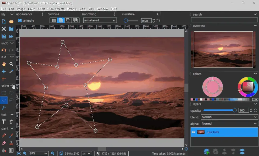The width and height of the screenshot is (259, 156).
Task: Select the Paintbrush tool
Action: [x=11, y=135]
